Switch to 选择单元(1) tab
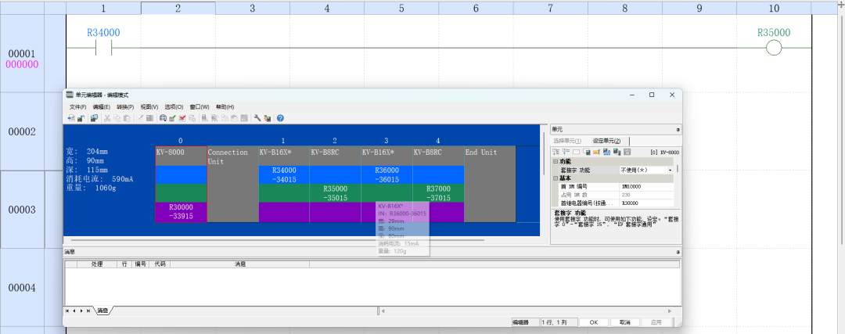The height and width of the screenshot is (334, 845). click(567, 141)
